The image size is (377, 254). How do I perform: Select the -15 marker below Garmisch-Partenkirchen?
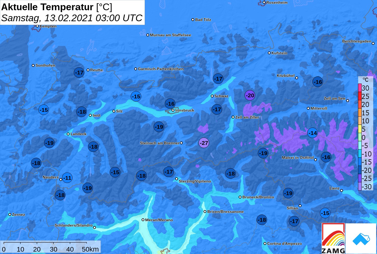click(x=136, y=96)
